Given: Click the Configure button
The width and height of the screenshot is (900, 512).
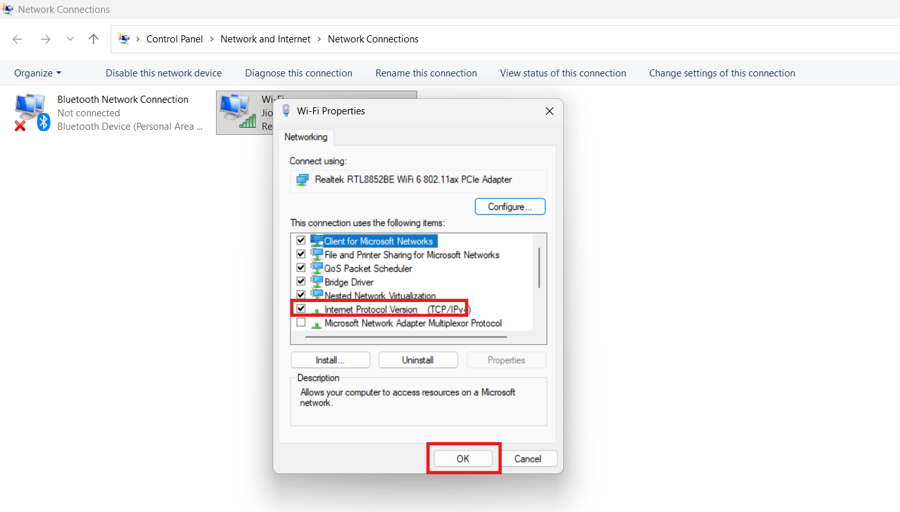Looking at the screenshot, I should [510, 207].
